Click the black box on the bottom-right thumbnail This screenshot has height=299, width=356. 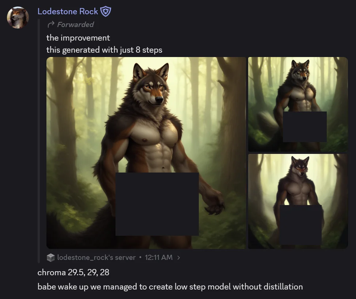300,225
